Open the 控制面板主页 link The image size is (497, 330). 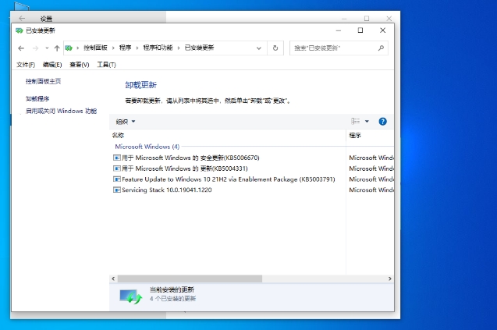(43, 81)
